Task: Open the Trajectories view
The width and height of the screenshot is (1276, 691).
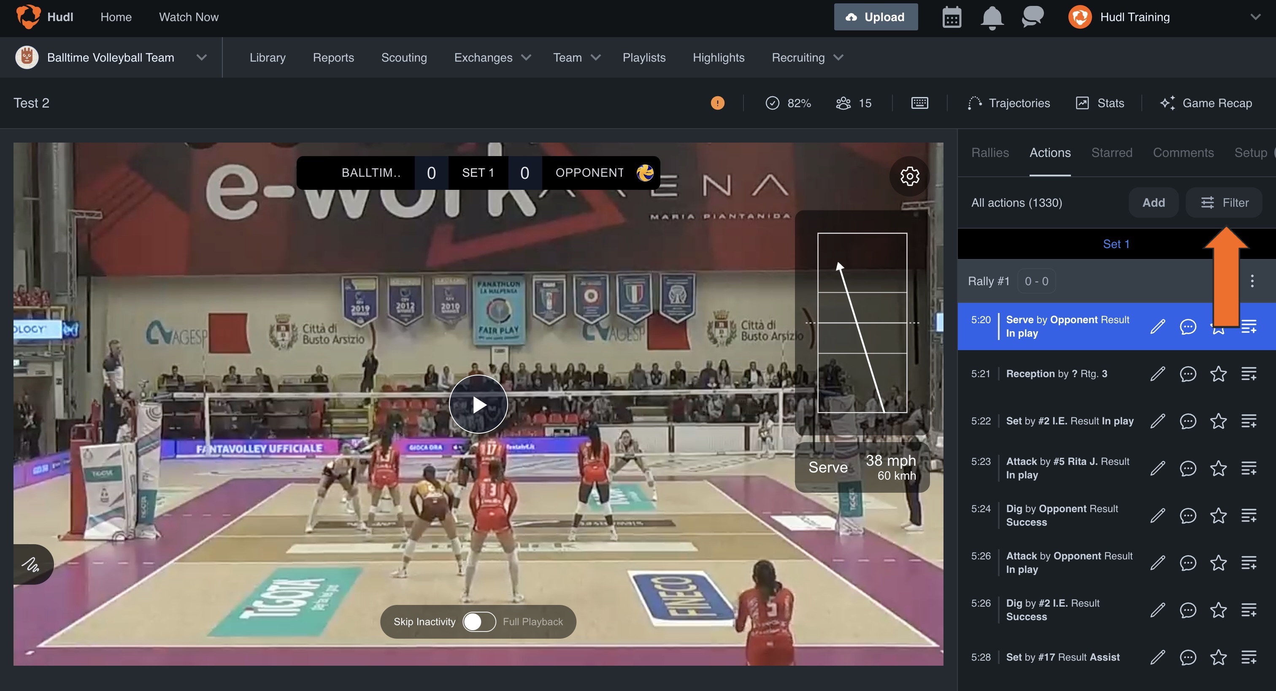Action: point(1008,103)
